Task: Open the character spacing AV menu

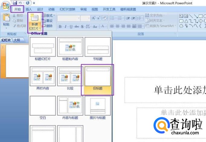Action: [88, 26]
